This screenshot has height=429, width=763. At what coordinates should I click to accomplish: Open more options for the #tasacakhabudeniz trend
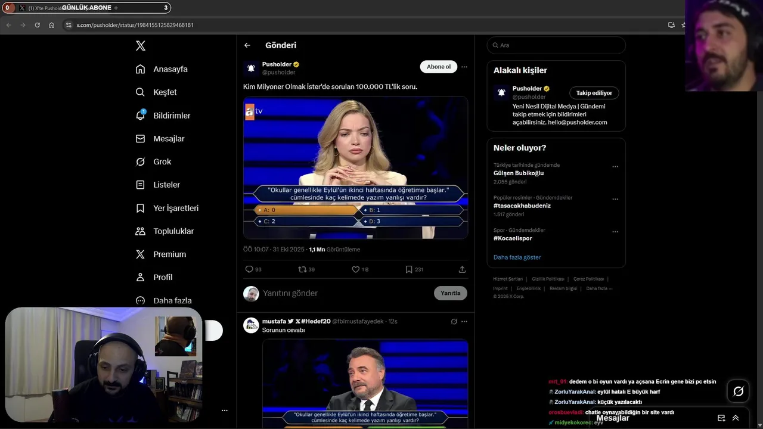pos(615,199)
